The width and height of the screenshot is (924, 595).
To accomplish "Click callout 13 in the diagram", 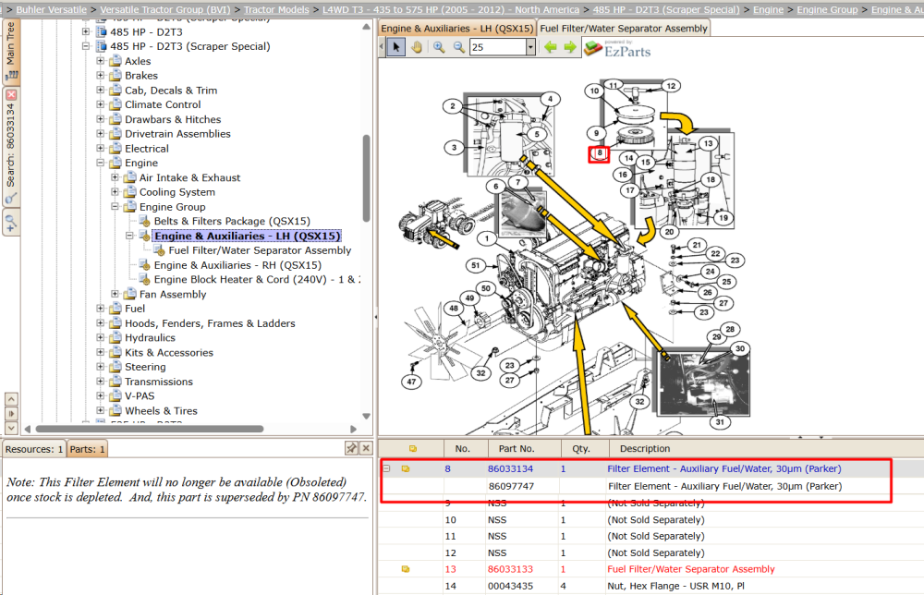I will pos(708,143).
